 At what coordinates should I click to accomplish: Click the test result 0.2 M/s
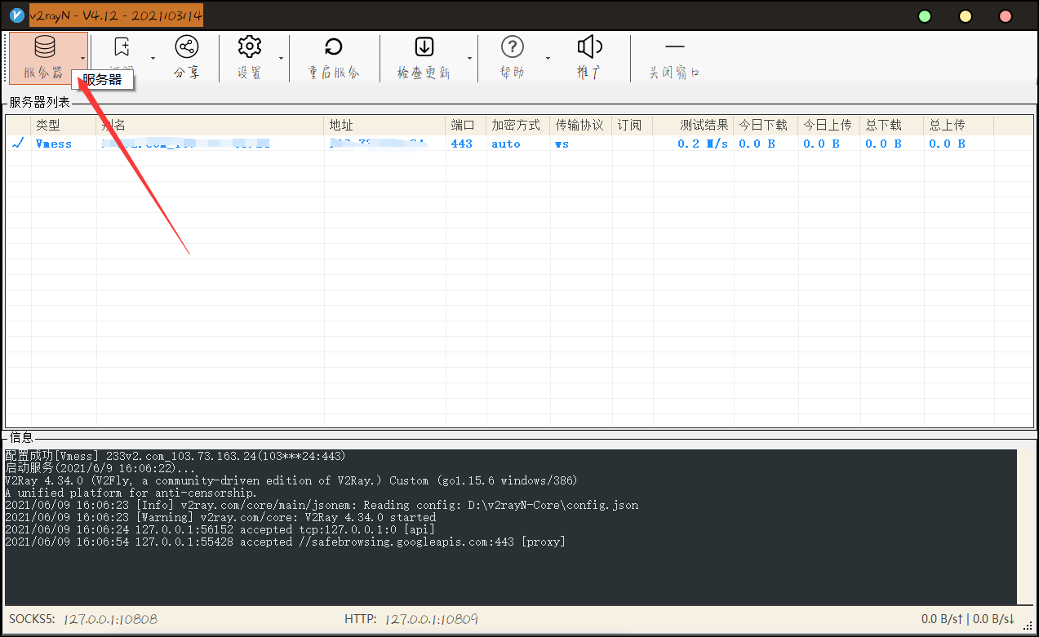[703, 144]
